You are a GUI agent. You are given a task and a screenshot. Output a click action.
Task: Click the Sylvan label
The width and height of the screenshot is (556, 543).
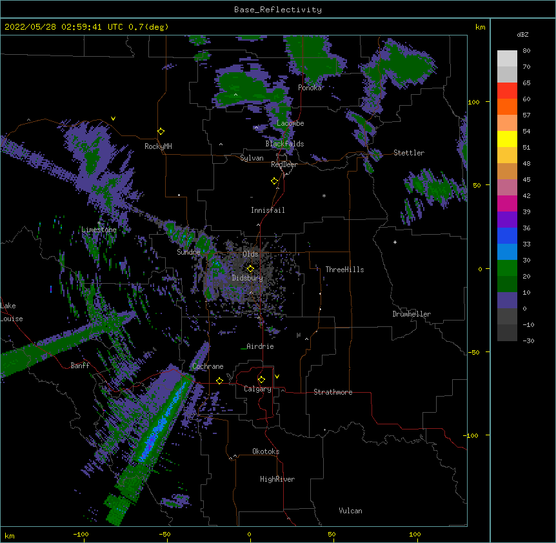(x=252, y=158)
